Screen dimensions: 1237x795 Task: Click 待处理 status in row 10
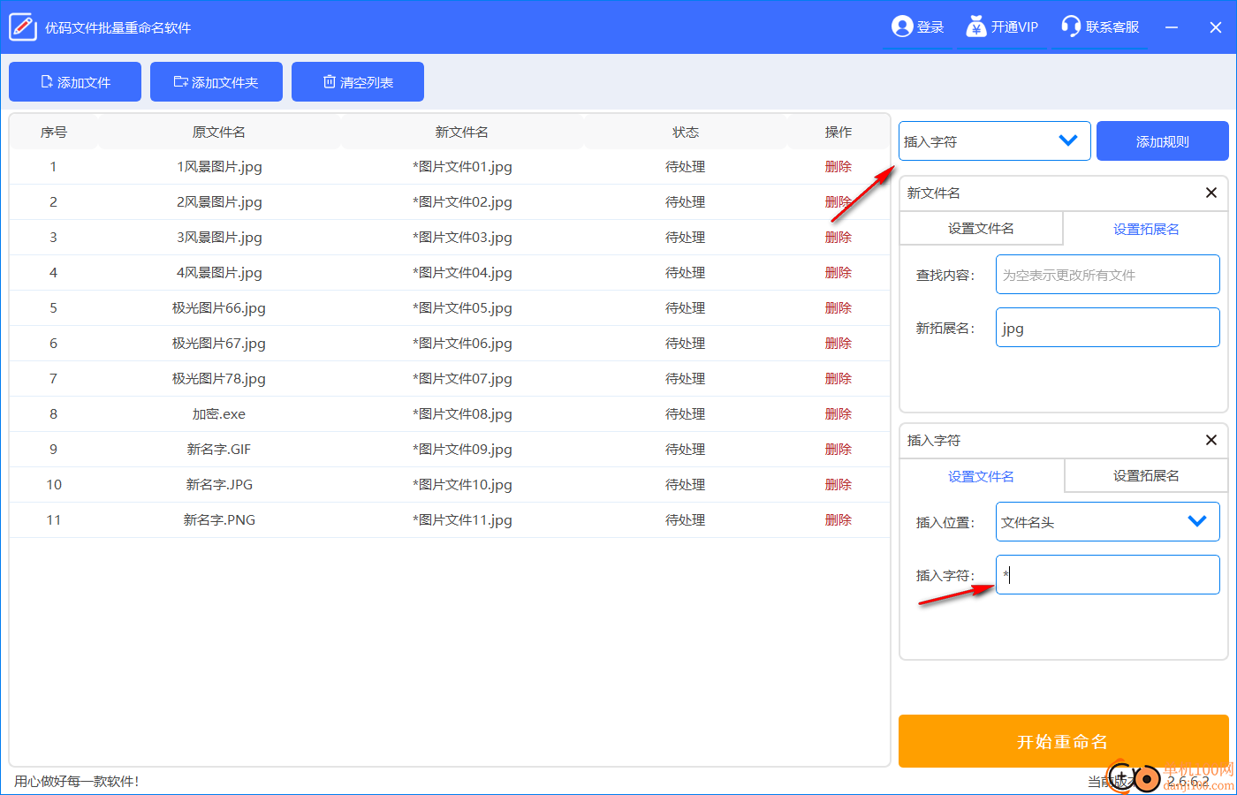[x=686, y=485]
